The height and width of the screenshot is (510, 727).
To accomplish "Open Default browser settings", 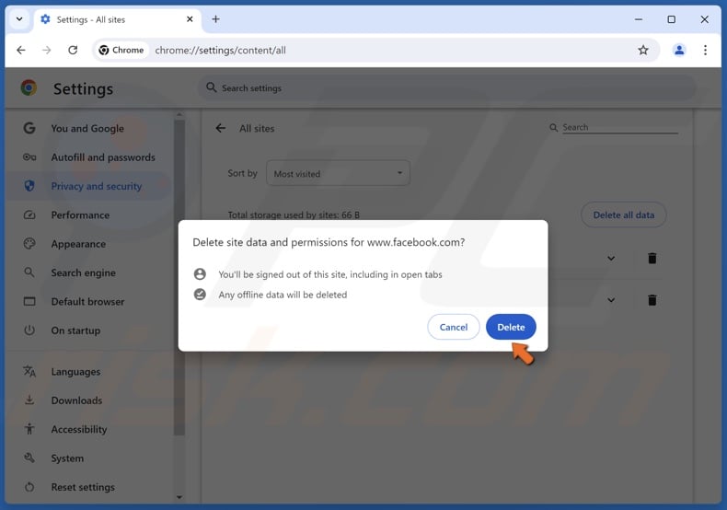I will click(x=89, y=301).
